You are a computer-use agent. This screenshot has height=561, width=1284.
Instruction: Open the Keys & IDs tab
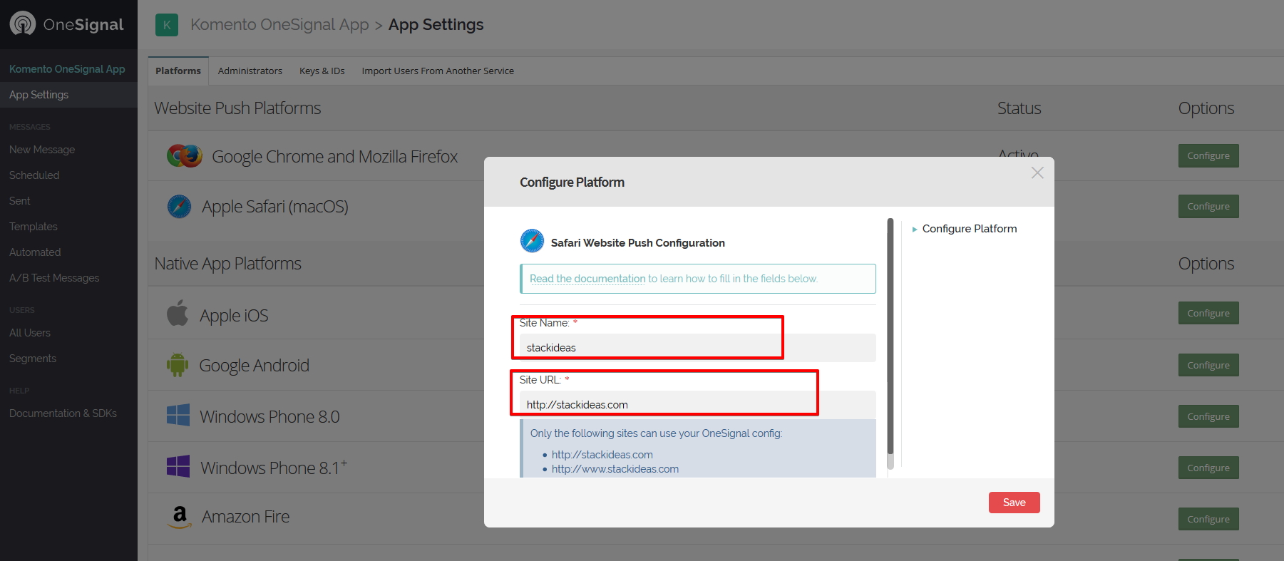(322, 71)
